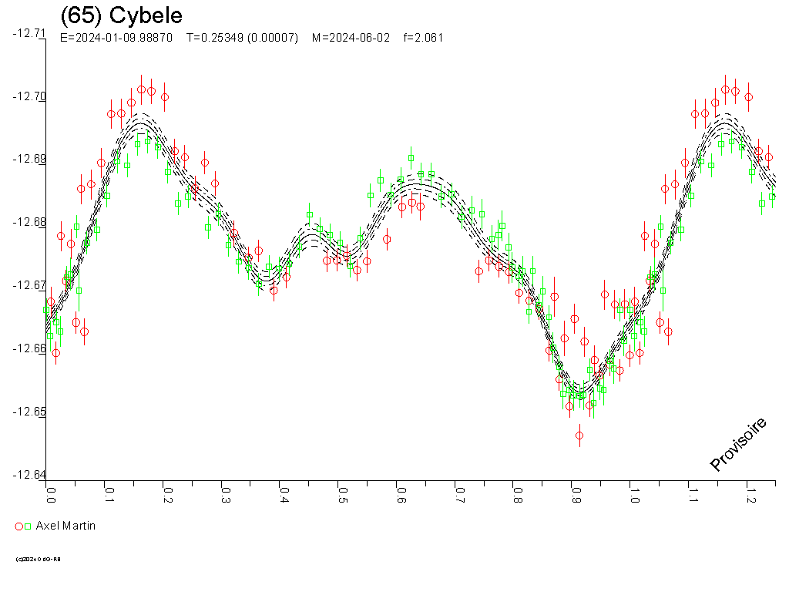Click the M=2024-06-02 date label
The image size is (789, 592).
(352, 38)
